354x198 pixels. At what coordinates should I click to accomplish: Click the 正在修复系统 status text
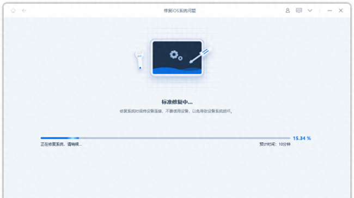[x=61, y=144]
